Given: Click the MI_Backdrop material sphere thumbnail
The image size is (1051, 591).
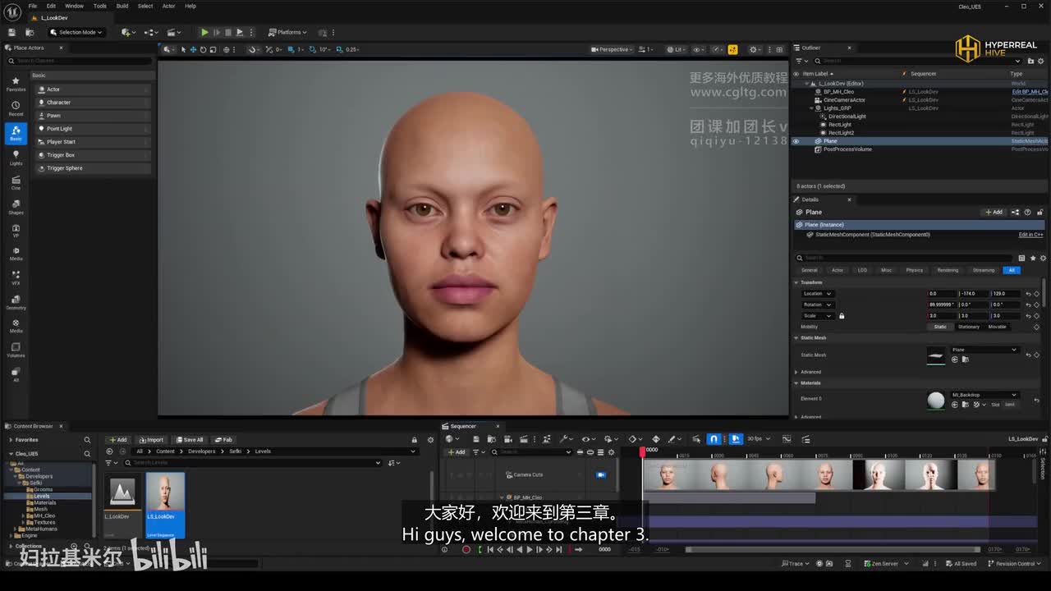Looking at the screenshot, I should coord(936,400).
